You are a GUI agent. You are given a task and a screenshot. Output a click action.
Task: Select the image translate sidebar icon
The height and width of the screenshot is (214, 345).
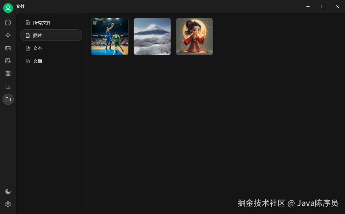point(8,61)
